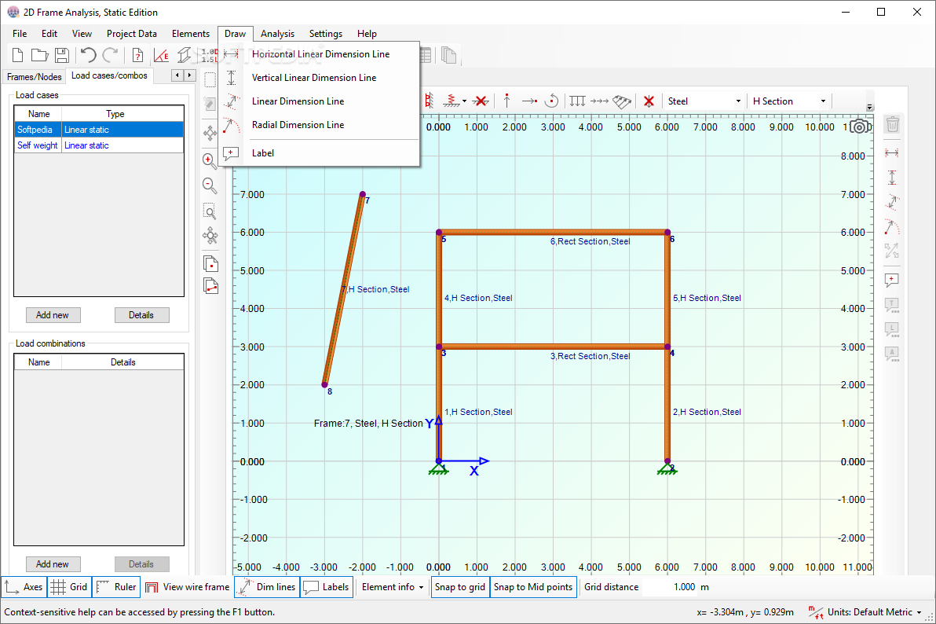Toggle Snap to grid
The image size is (936, 624).
pyautogui.click(x=459, y=587)
